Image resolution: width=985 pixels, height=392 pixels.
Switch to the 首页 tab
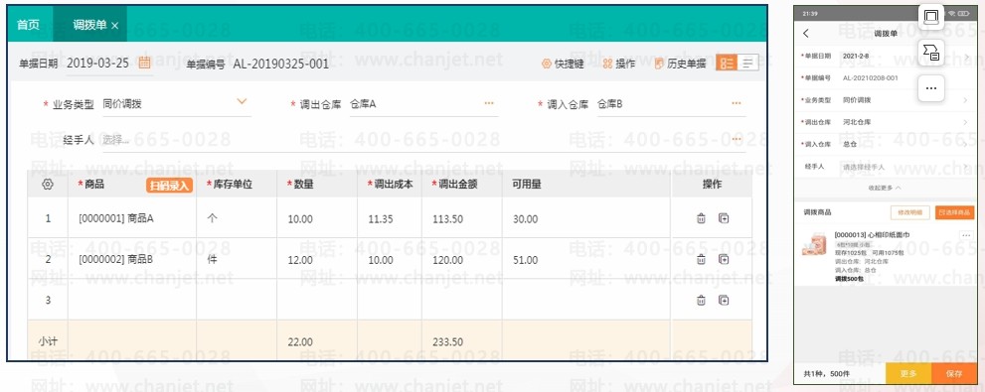point(28,25)
